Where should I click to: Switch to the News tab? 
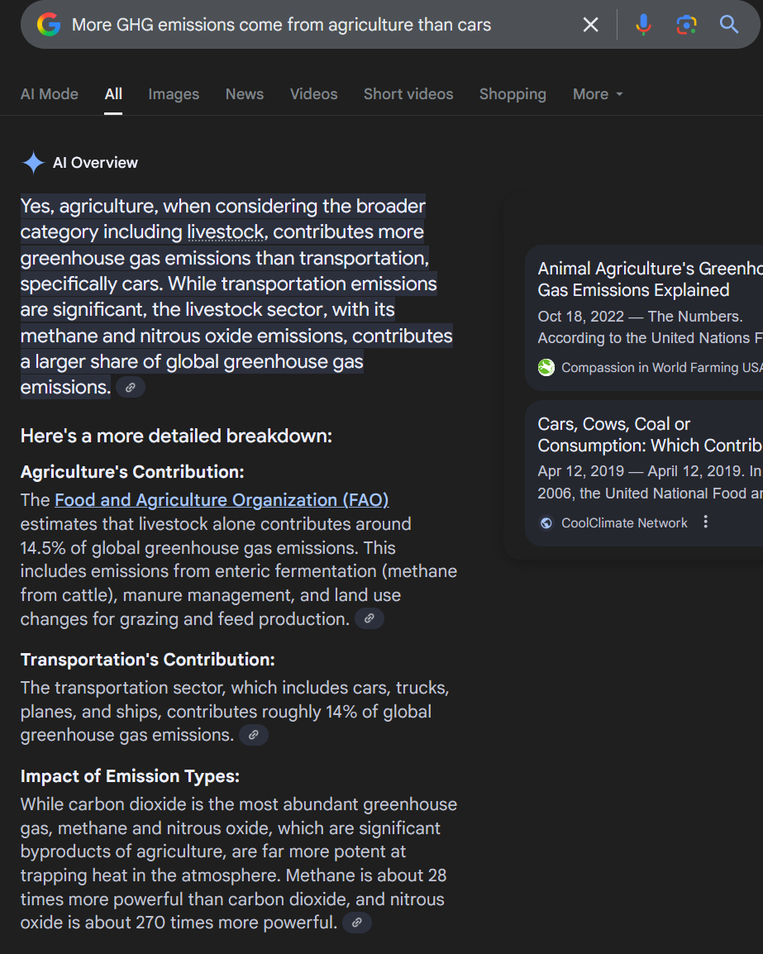(245, 93)
